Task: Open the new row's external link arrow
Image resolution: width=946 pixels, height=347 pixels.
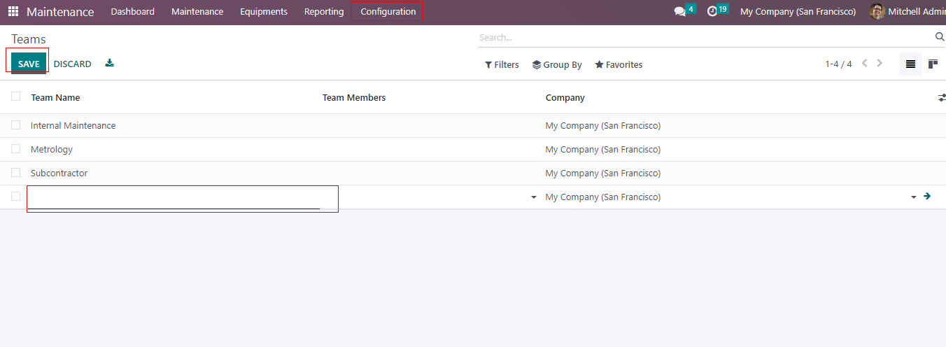Action: coord(927,197)
